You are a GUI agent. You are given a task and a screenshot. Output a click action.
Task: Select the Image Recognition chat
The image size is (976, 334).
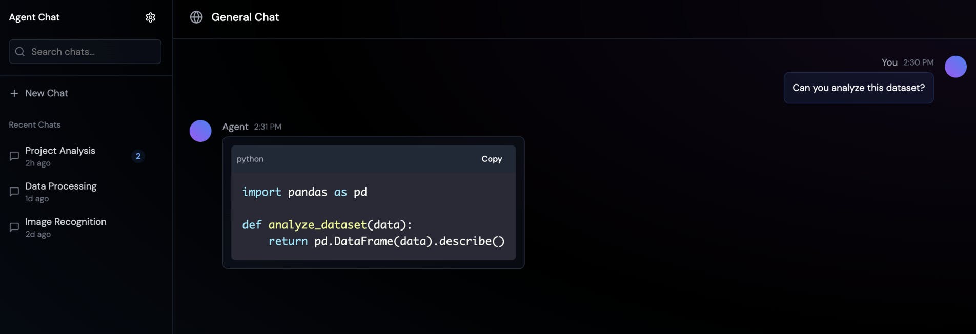pyautogui.click(x=66, y=222)
